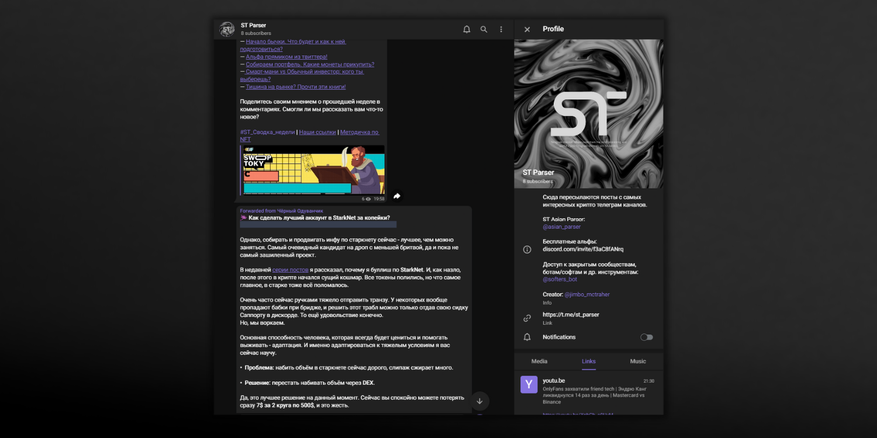Open creator @jimbo_mctraher profile link

587,294
